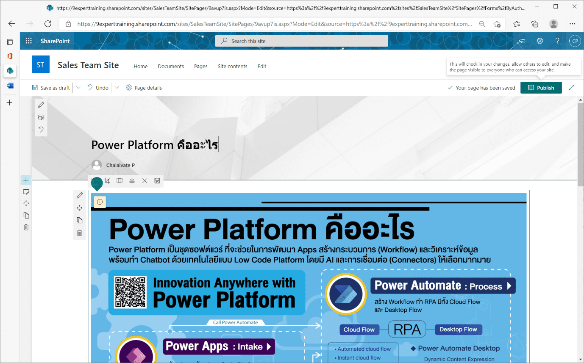Switch to the Pages navigation tab
The width and height of the screenshot is (584, 363).
[x=200, y=67]
